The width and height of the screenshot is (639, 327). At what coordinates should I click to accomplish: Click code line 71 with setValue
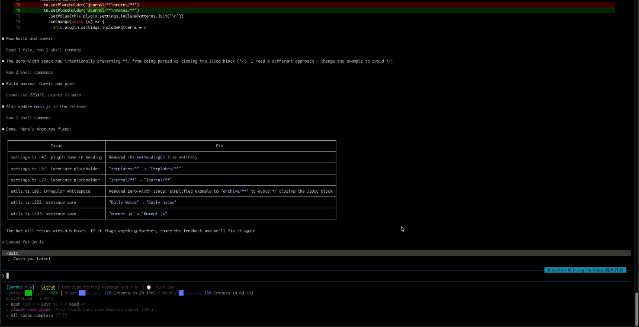point(115,17)
